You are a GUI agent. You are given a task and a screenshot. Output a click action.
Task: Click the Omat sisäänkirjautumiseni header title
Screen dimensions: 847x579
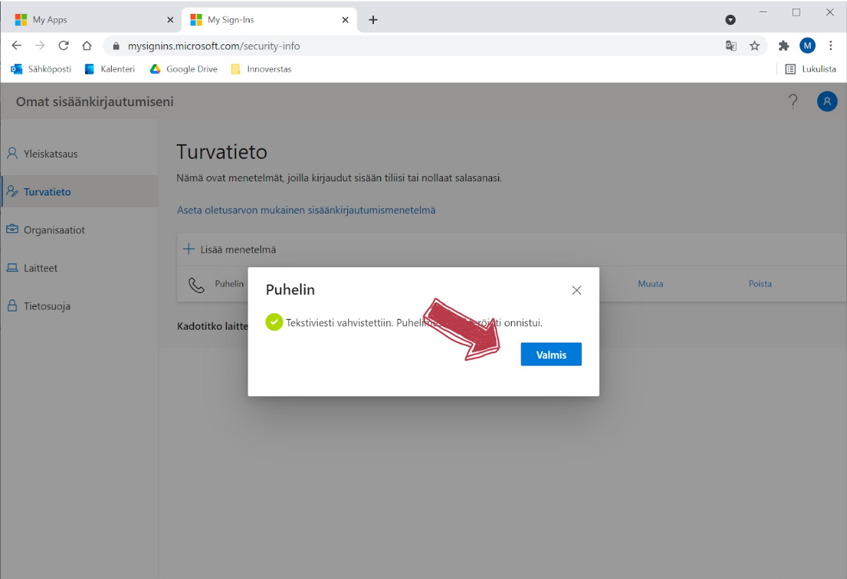click(95, 102)
